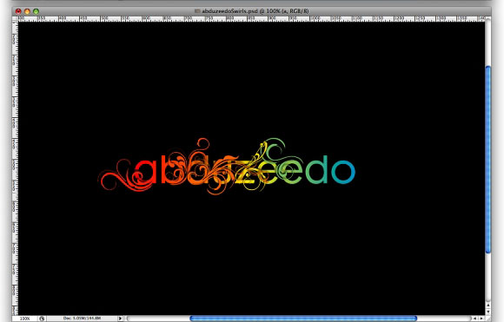Click the scroll right arrow at bottom right
This screenshot has height=322, width=504.
tap(481, 319)
